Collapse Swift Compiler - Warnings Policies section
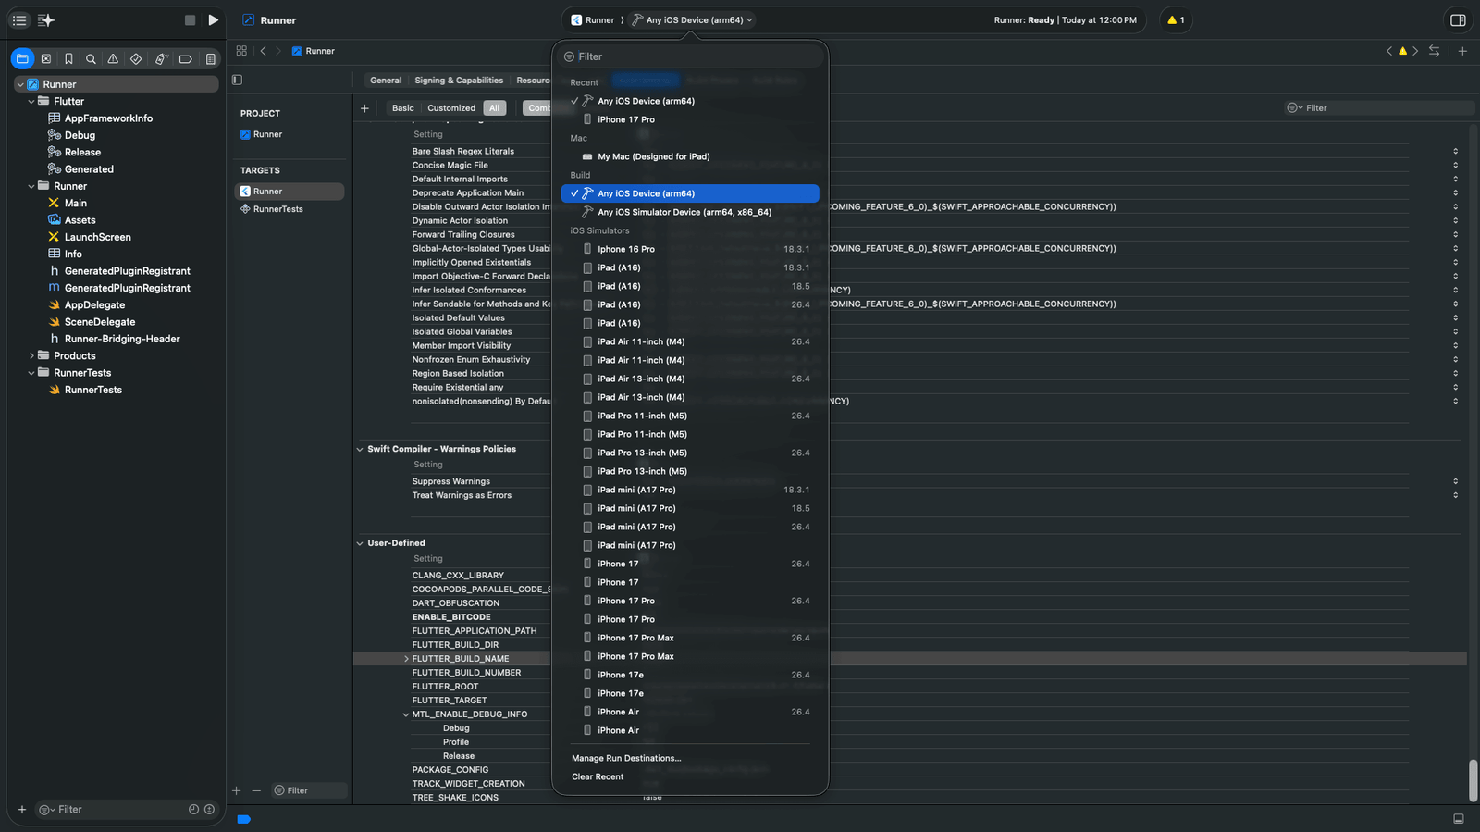Image resolution: width=1480 pixels, height=832 pixels. point(360,449)
